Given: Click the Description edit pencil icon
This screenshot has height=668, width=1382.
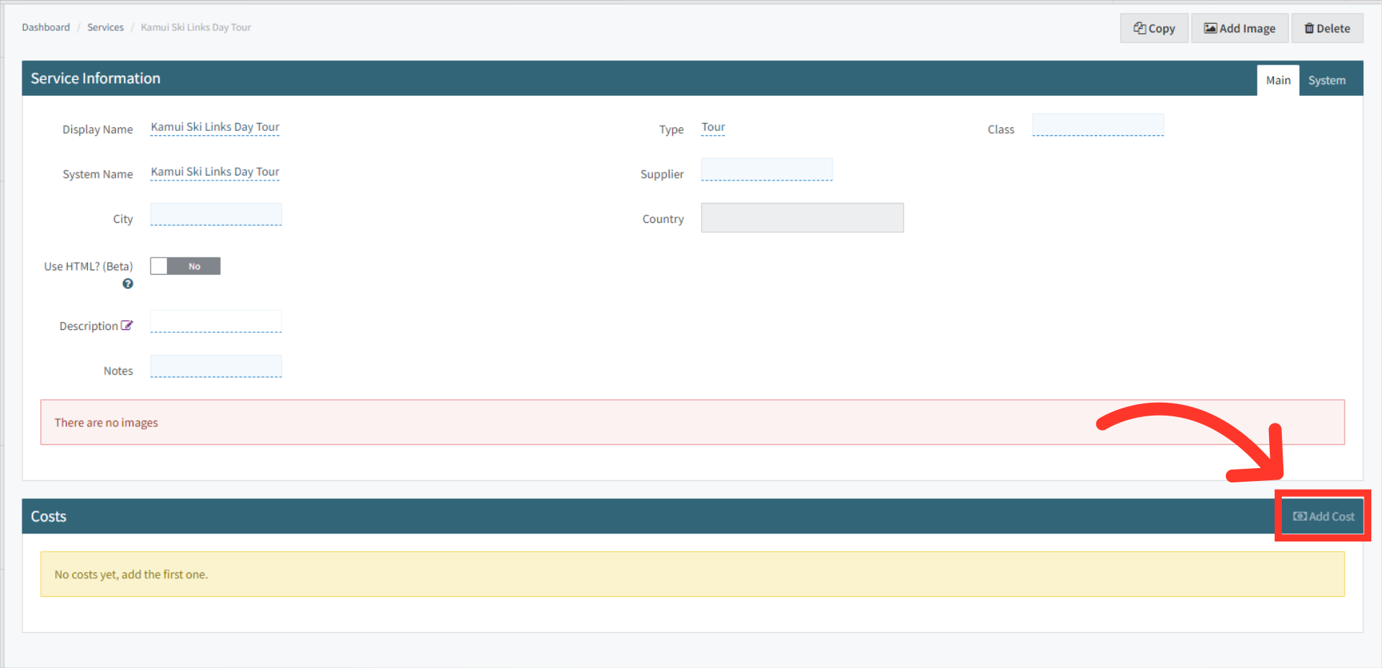Looking at the screenshot, I should 127,325.
